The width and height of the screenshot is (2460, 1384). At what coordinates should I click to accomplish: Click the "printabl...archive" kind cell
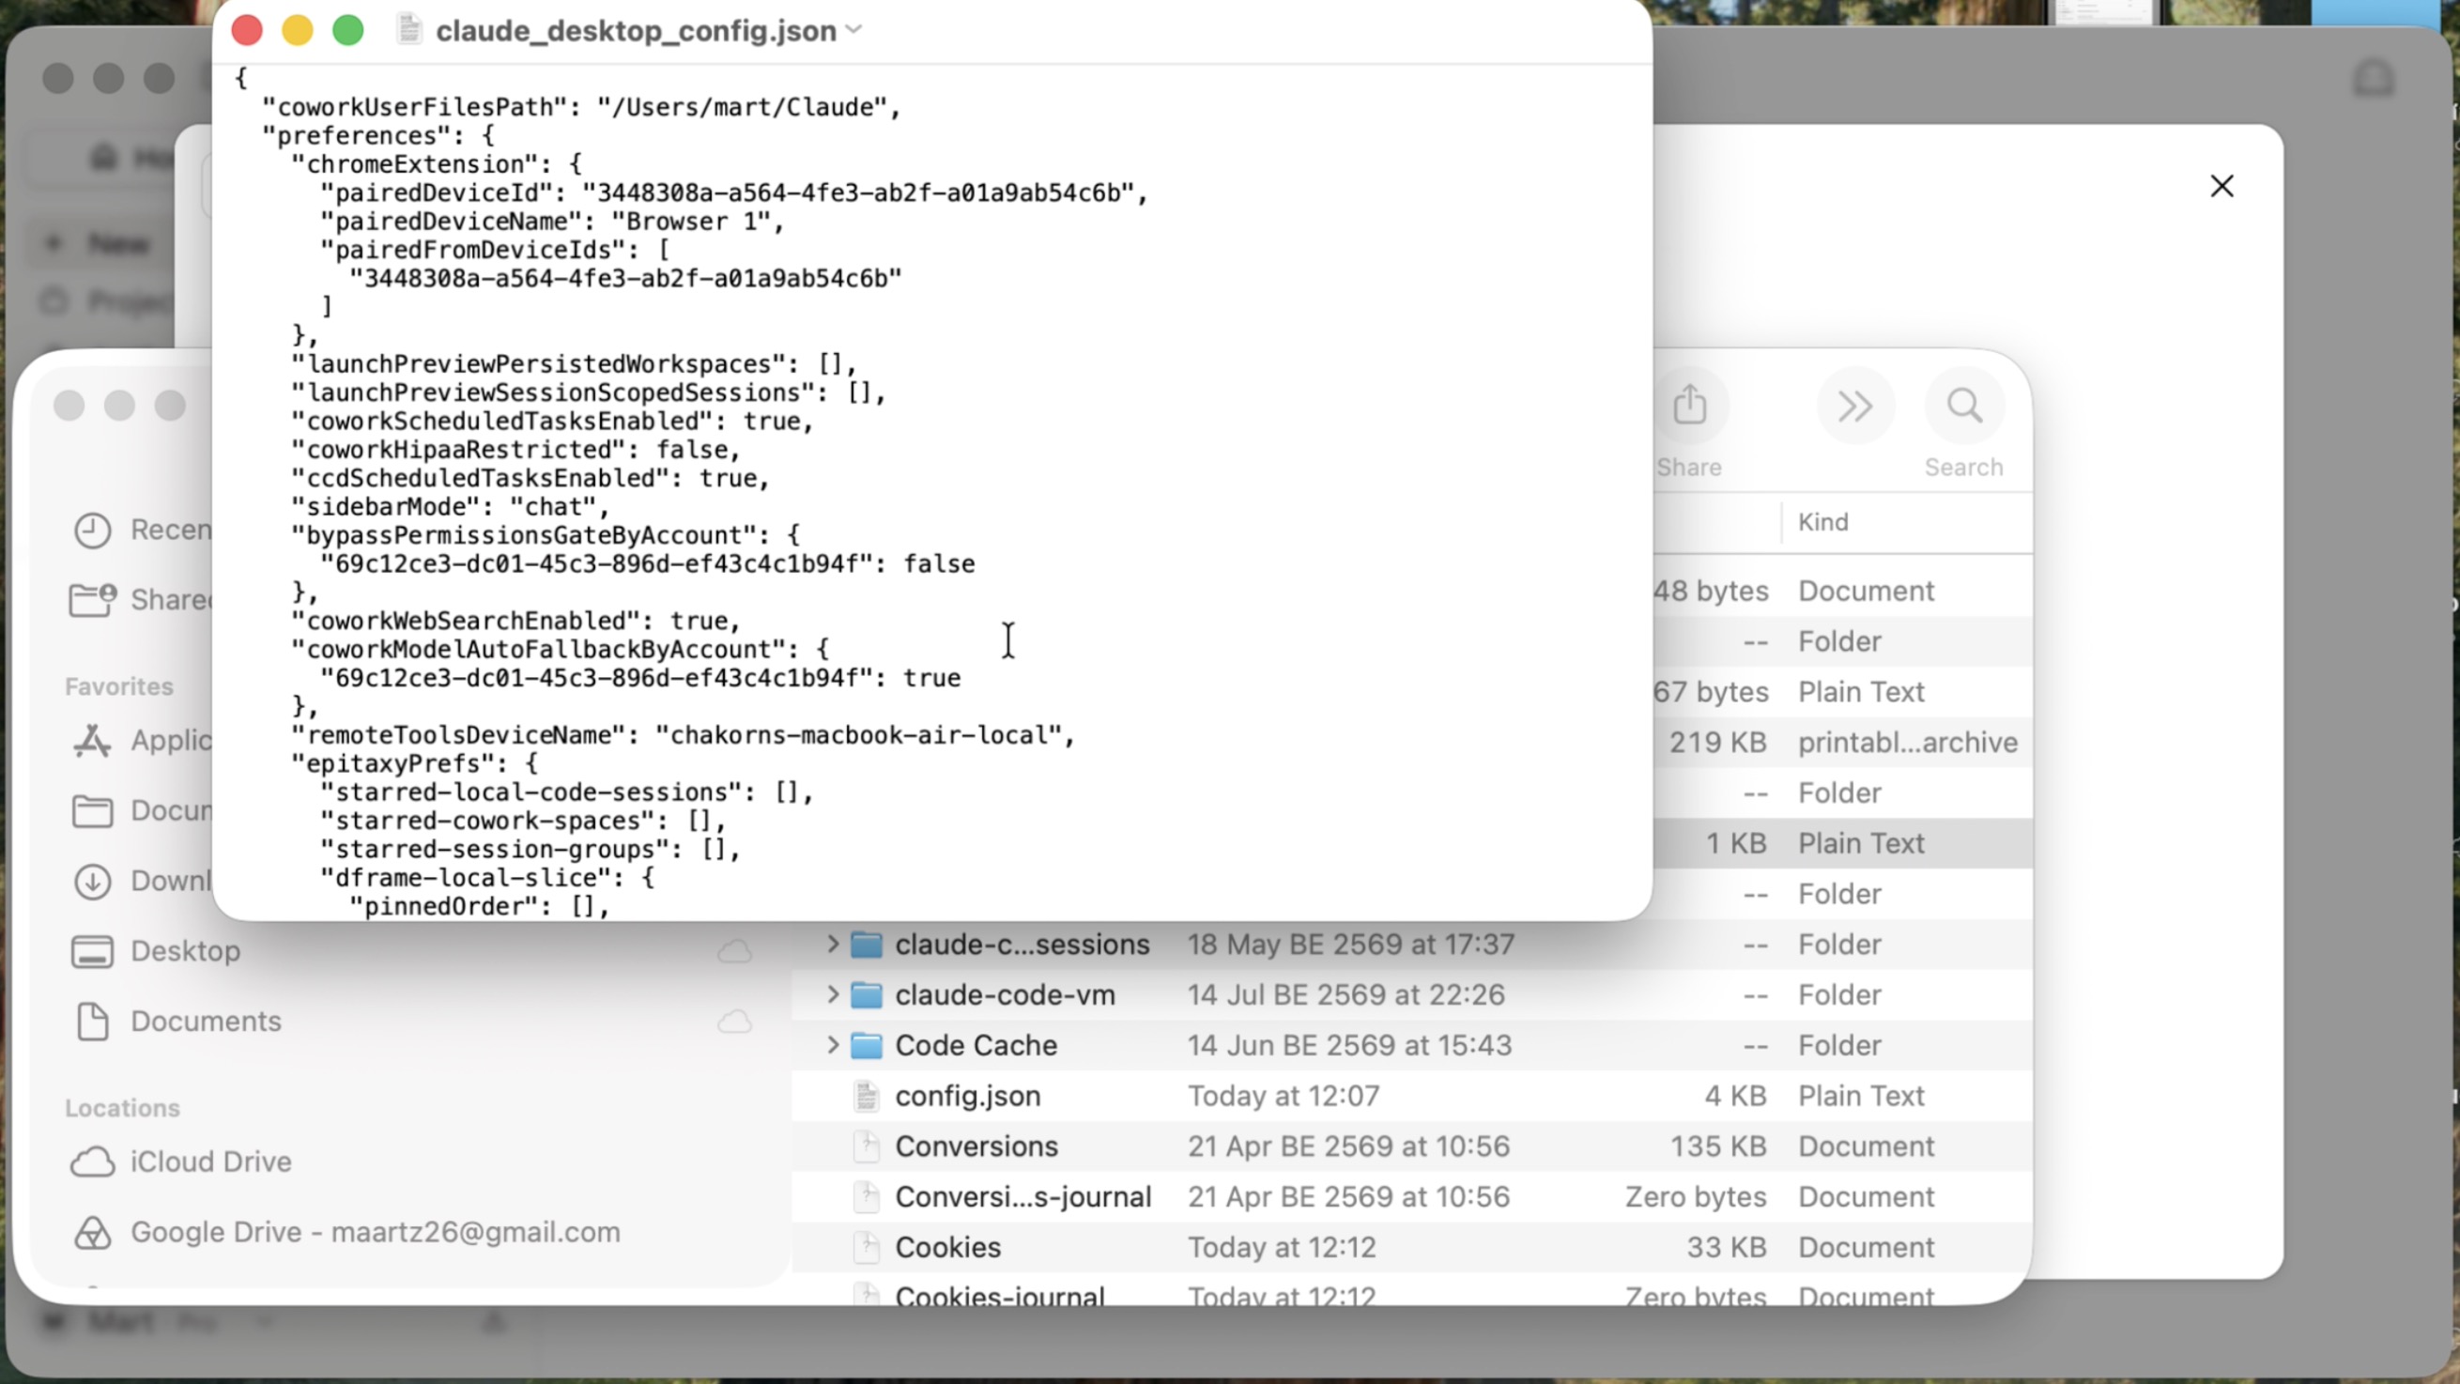tap(1908, 742)
